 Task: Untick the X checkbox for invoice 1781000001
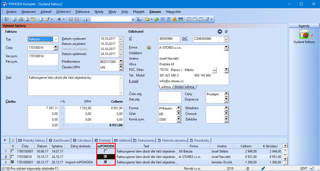click(13, 162)
